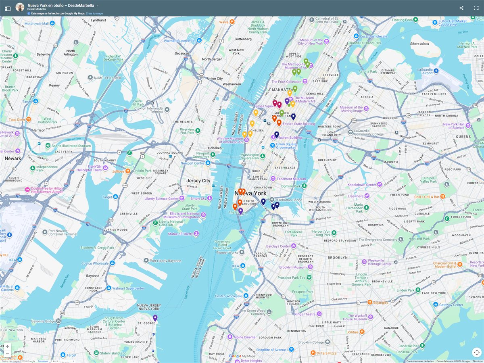Click Ellis Island Immigration Museum icon
This screenshot has width=484, height=363.
(x=204, y=215)
